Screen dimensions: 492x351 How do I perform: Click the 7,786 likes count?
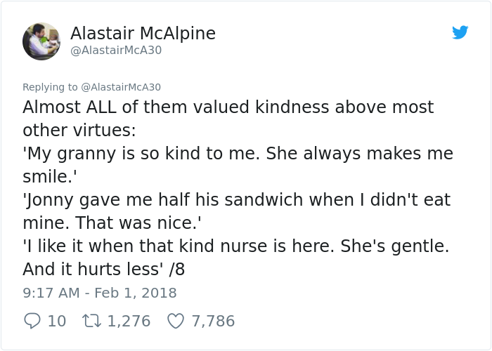(213, 321)
